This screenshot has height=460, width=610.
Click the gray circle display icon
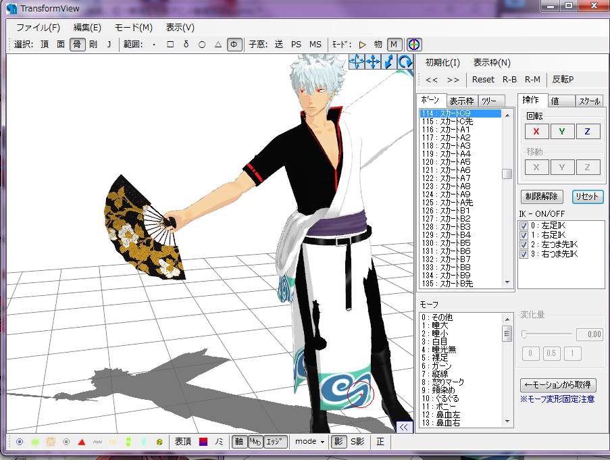click(x=66, y=442)
